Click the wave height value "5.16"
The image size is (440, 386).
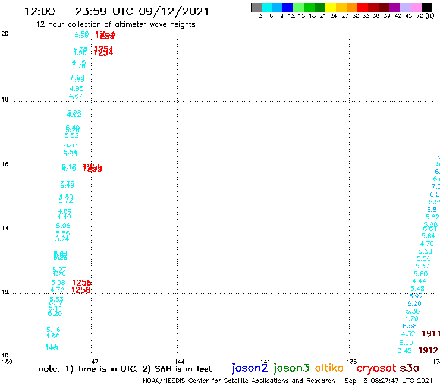point(54,330)
